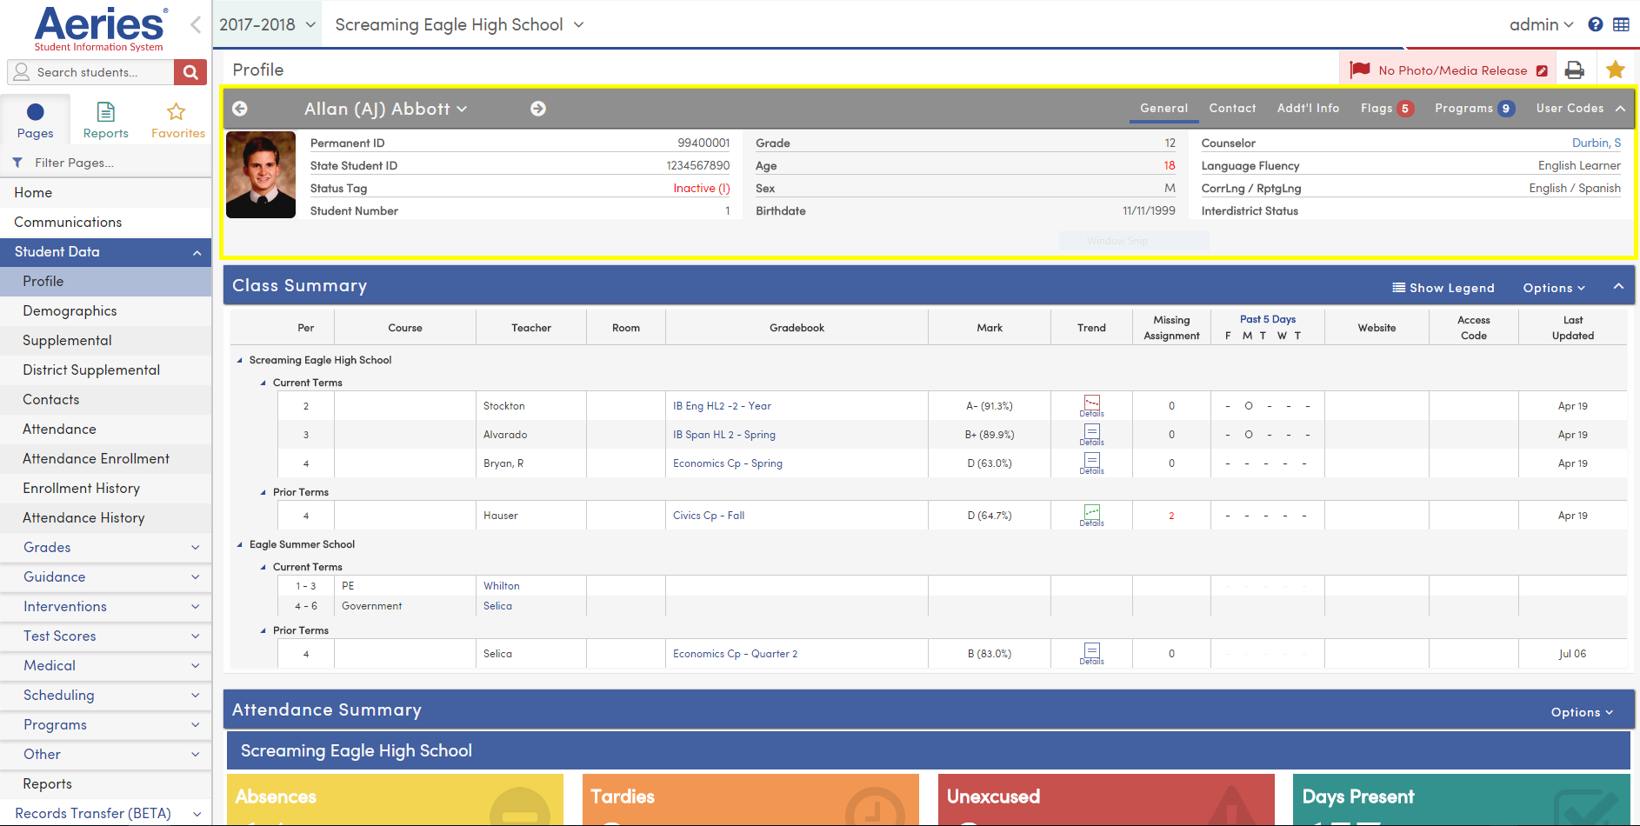Switch to the Contact tab

tap(1232, 108)
